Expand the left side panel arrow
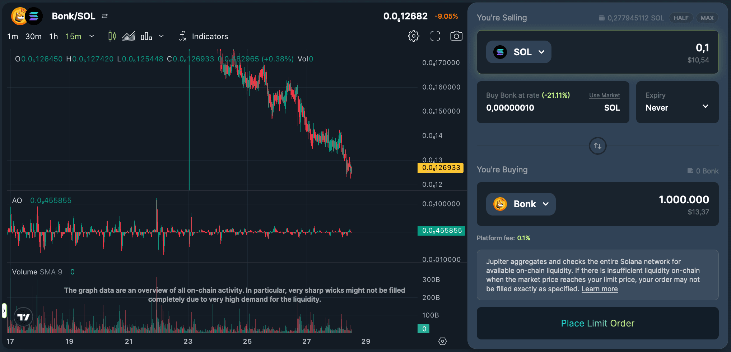Image resolution: width=731 pixels, height=352 pixels. [x=4, y=311]
